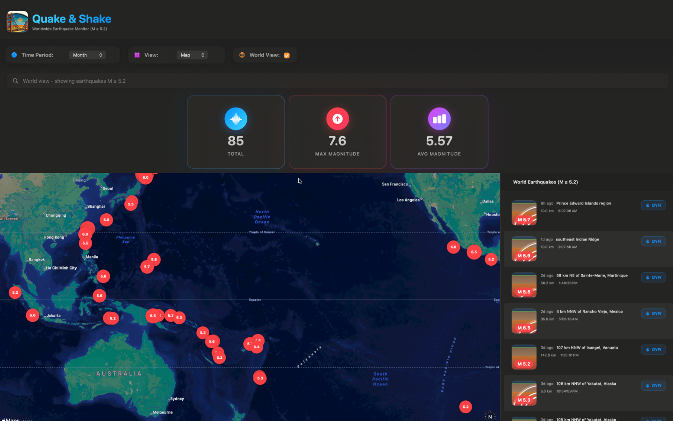Screen dimensions: 673x421
Task: Click '108 km NNW of Yakutat, Alaska' title
Action: [x=586, y=384]
